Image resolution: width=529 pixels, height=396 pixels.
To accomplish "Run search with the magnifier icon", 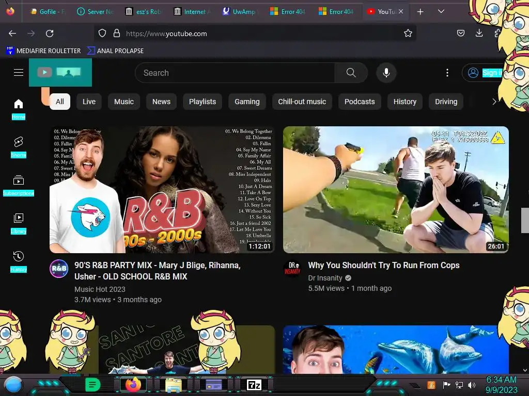I will click(351, 73).
